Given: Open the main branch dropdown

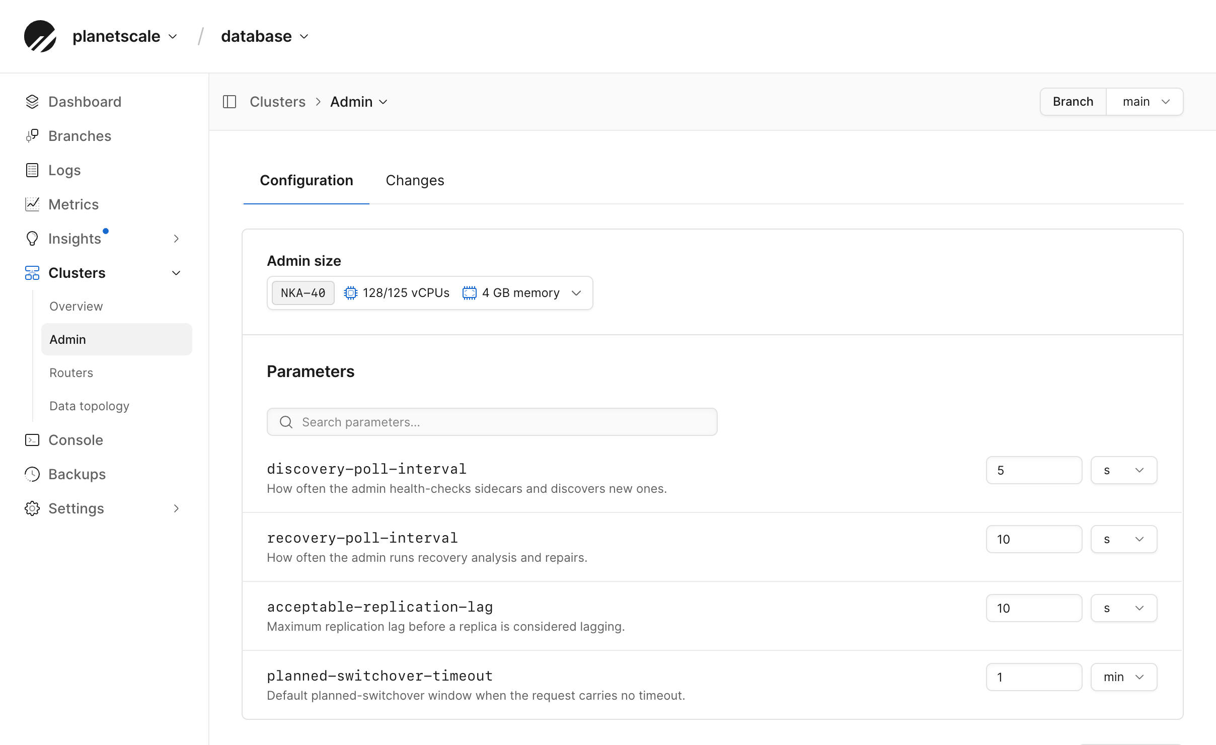Looking at the screenshot, I should pyautogui.click(x=1145, y=102).
